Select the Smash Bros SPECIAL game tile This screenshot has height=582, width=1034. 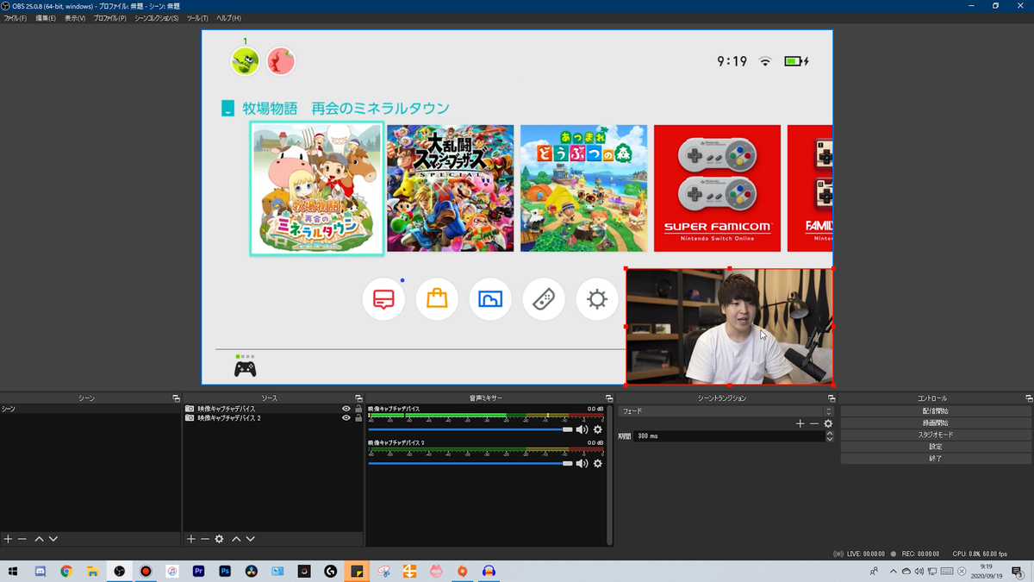coord(451,188)
